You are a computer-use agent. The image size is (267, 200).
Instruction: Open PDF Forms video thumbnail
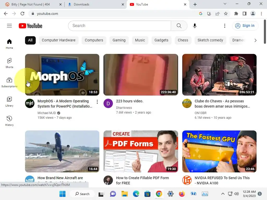(141, 151)
